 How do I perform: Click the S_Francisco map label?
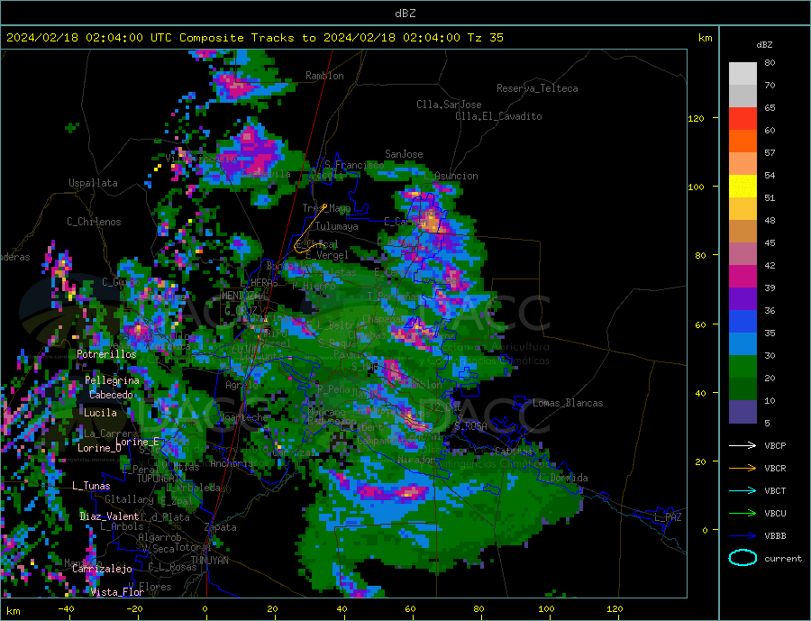354,165
